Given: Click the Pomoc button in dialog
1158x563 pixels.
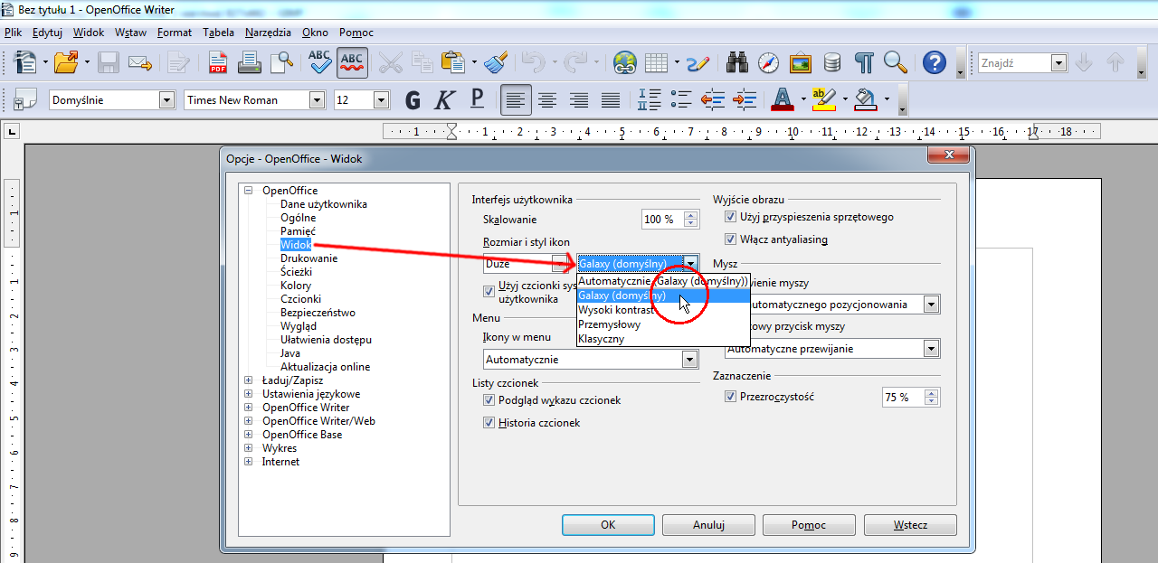Looking at the screenshot, I should pyautogui.click(x=809, y=525).
